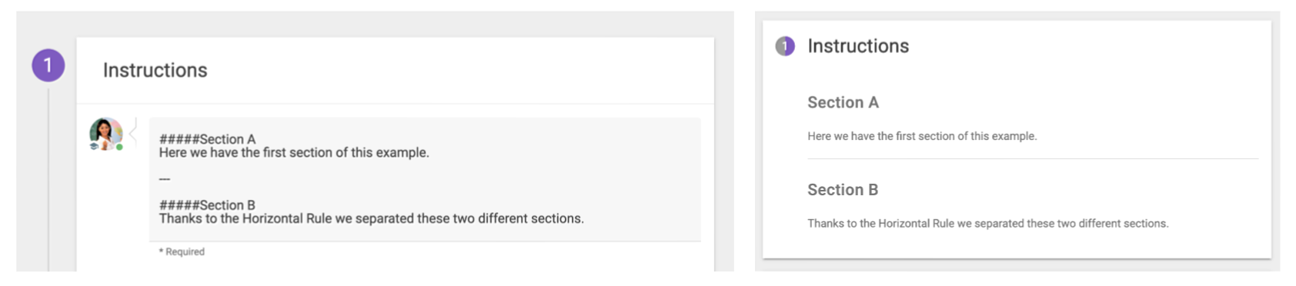
Task: Click the Instructions heading in the preview panel
Action: pyautogui.click(x=858, y=46)
